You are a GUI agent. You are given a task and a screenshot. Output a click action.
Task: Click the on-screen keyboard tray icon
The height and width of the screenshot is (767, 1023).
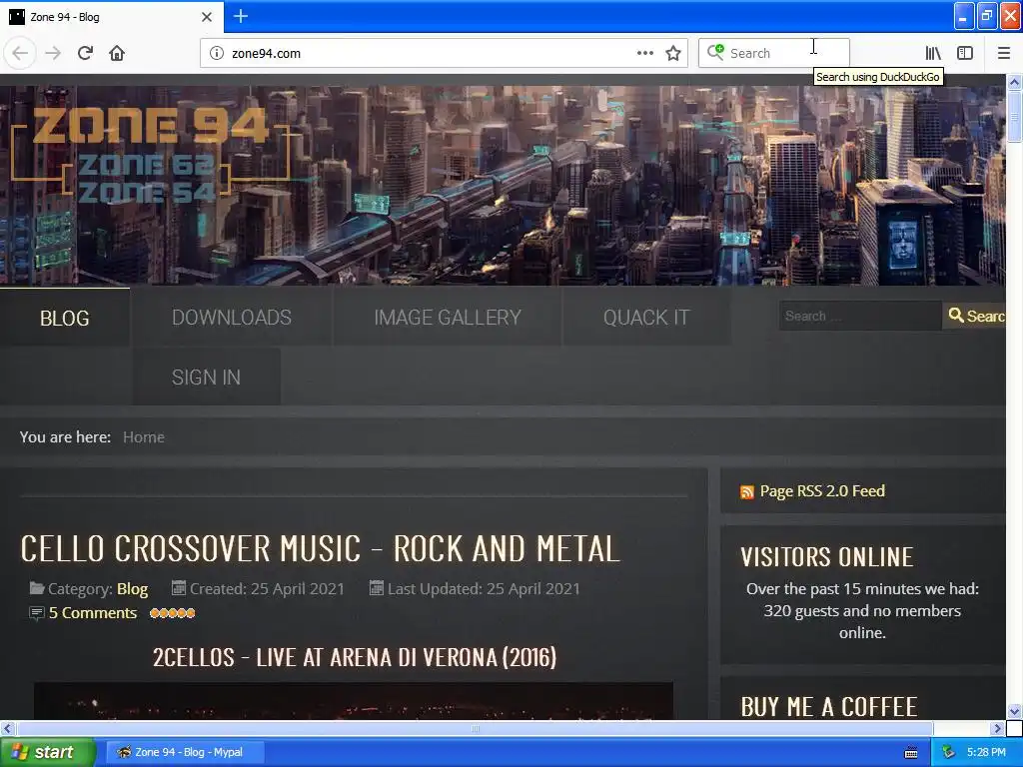click(911, 753)
